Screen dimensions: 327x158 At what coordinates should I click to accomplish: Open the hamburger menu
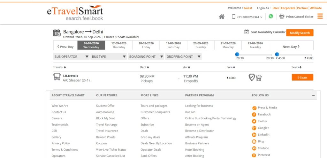320,16
